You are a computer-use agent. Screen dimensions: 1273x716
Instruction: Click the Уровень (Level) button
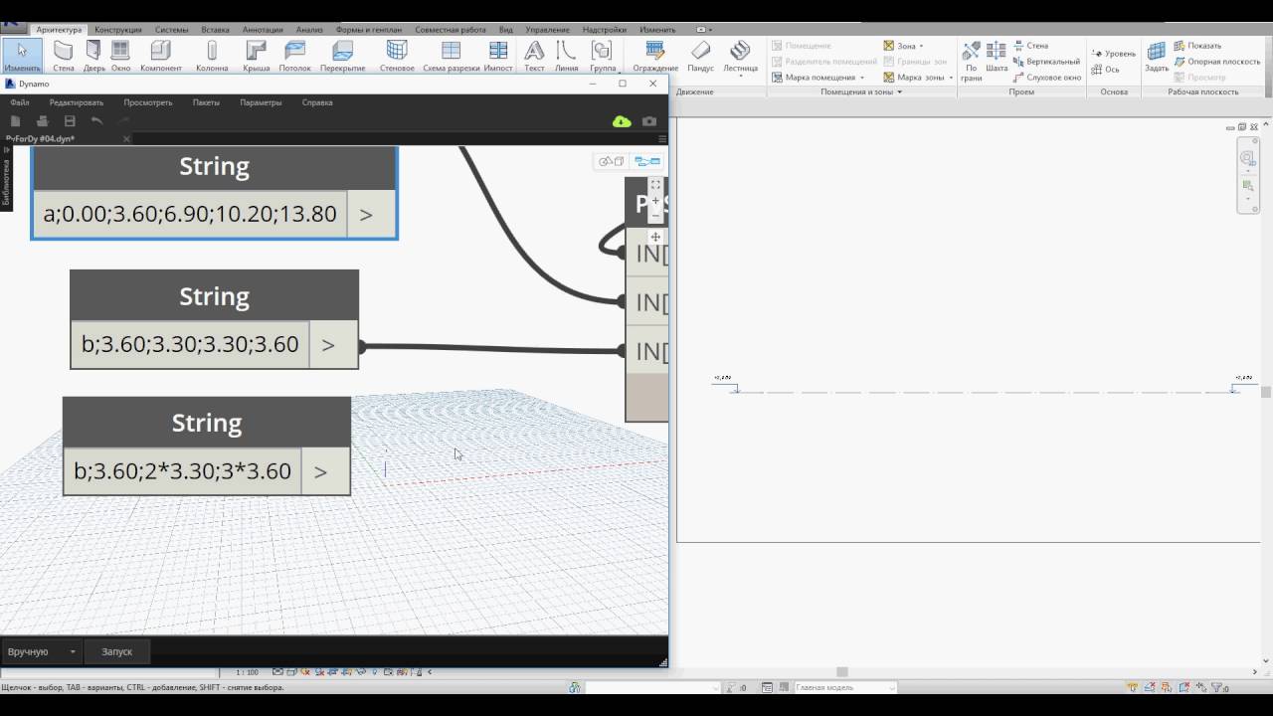click(x=1114, y=54)
